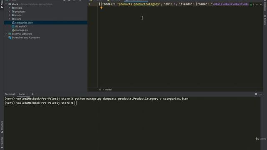Open the Favorites tool window stripe
The width and height of the screenshot is (267, 150).
(2, 142)
